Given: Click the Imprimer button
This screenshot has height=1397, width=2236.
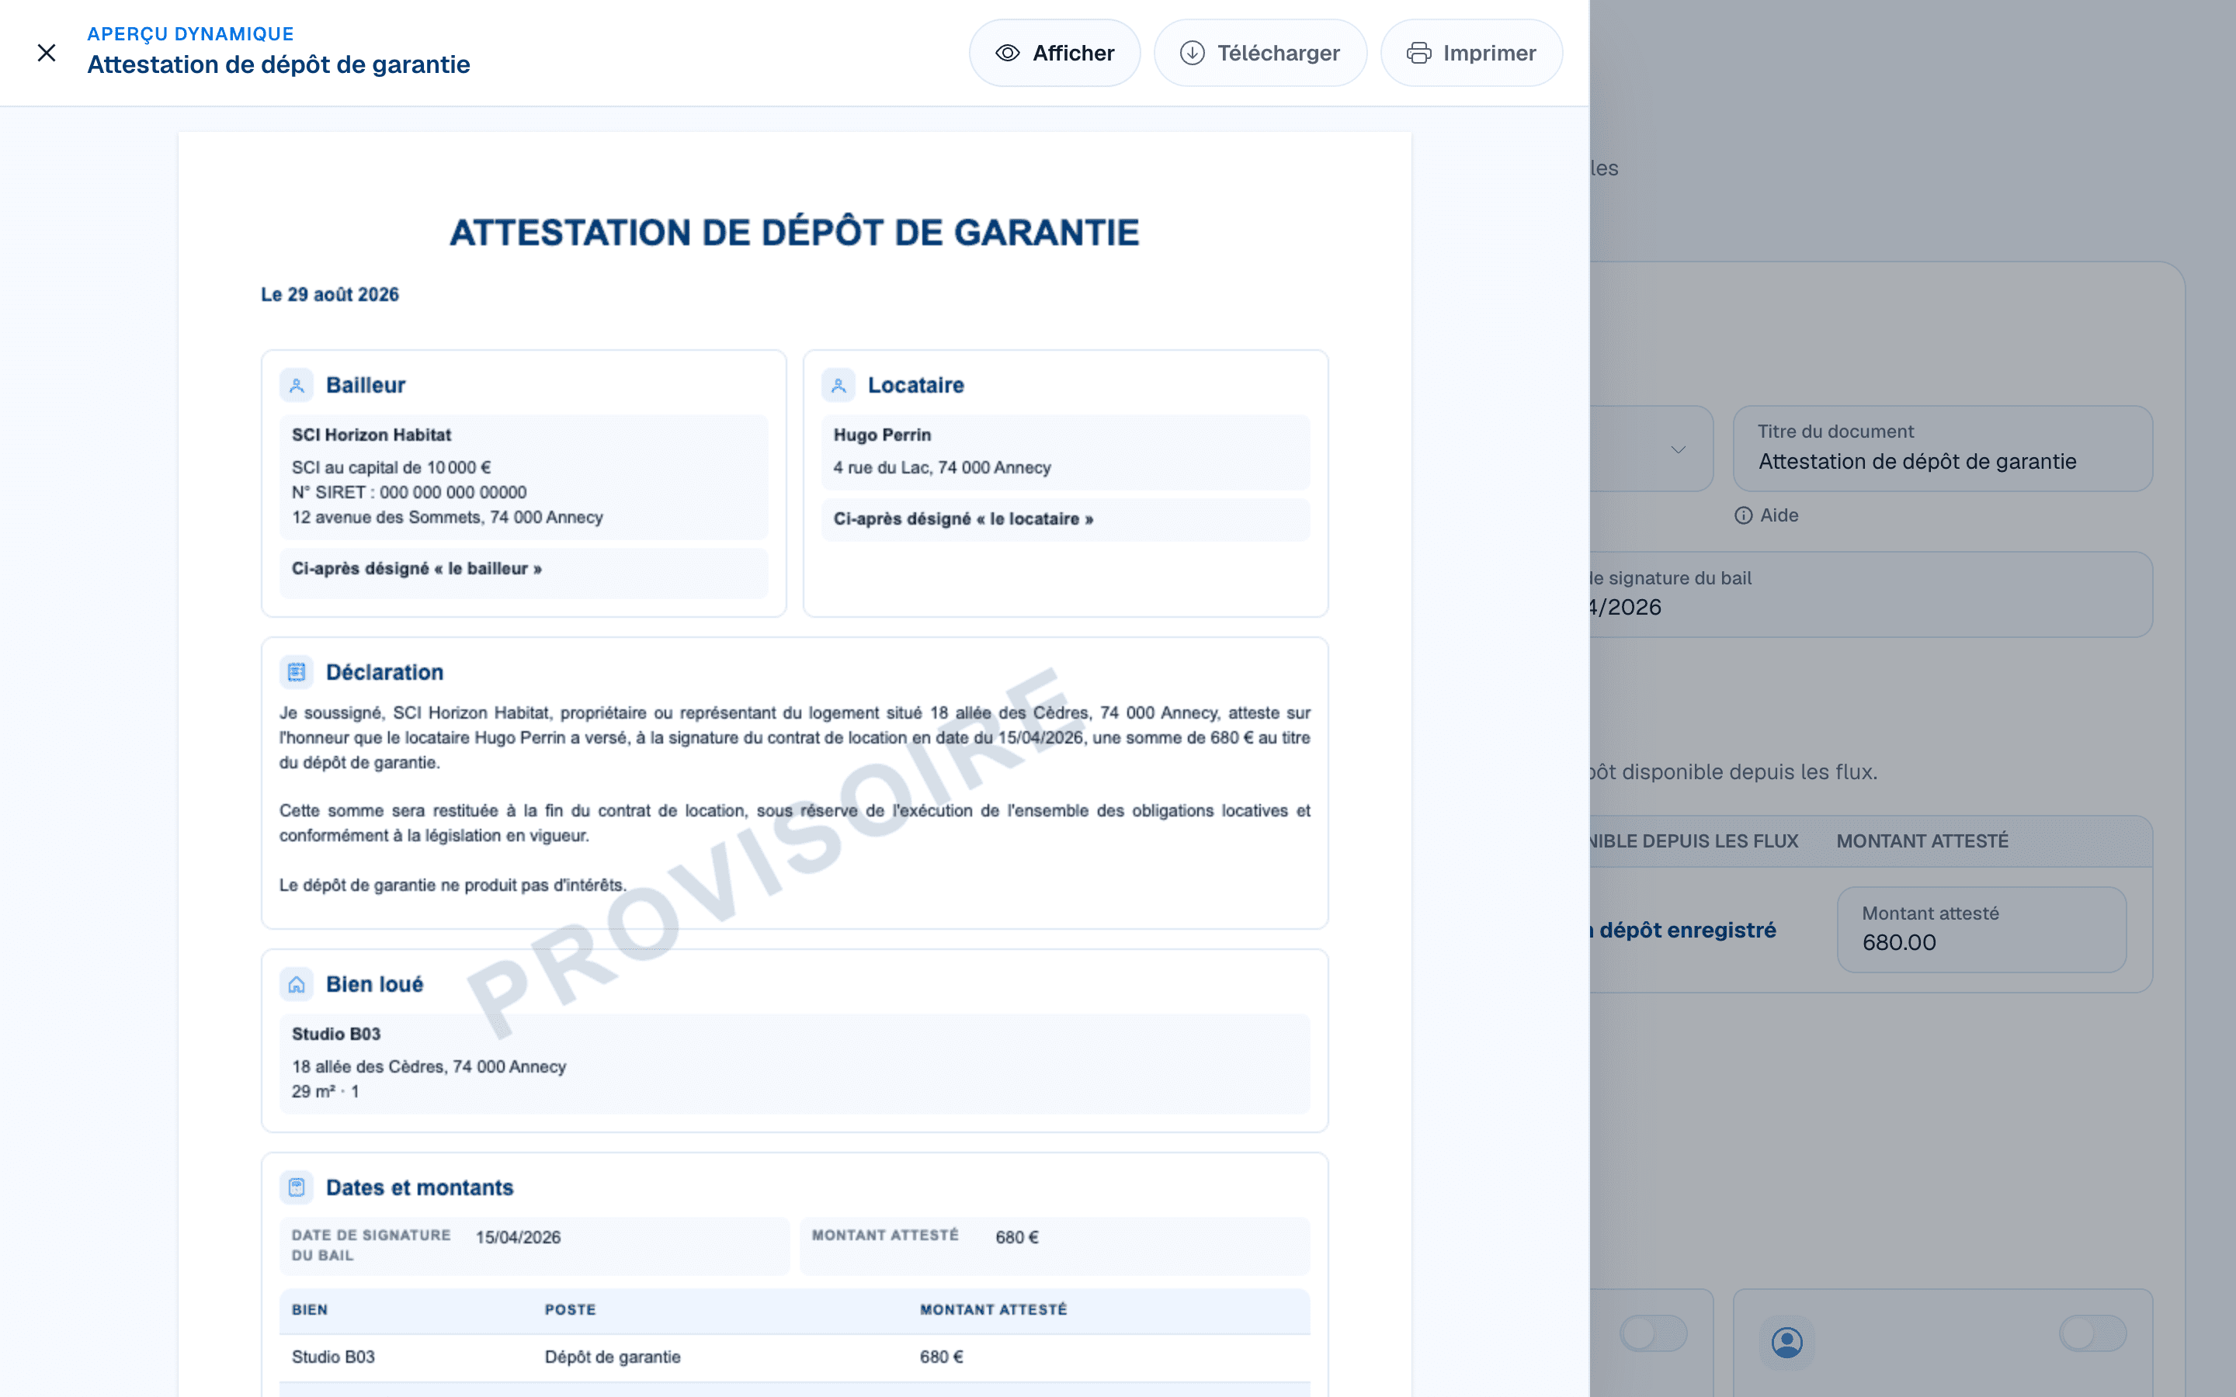Looking at the screenshot, I should tap(1471, 53).
